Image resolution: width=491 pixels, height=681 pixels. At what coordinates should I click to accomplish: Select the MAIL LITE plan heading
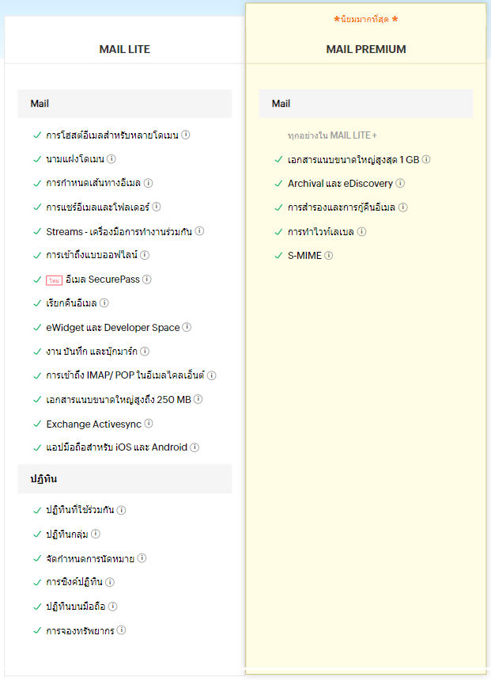click(125, 49)
